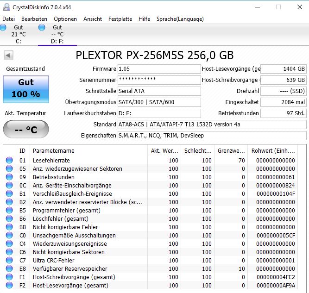Click the Gut 100 % health status button
Viewport: 309px width, 293px height.
(26, 89)
